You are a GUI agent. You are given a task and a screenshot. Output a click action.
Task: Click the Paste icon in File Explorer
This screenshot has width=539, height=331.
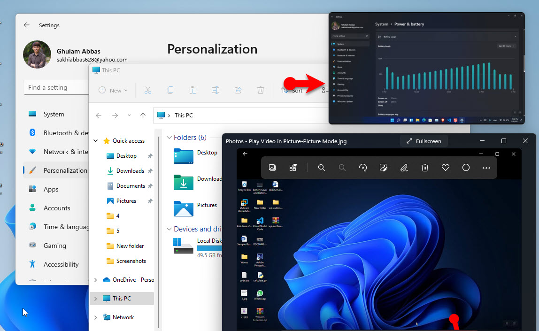pos(193,91)
